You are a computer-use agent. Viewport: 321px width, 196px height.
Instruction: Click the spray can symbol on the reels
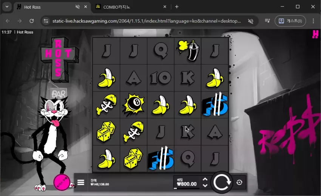coord(188,51)
